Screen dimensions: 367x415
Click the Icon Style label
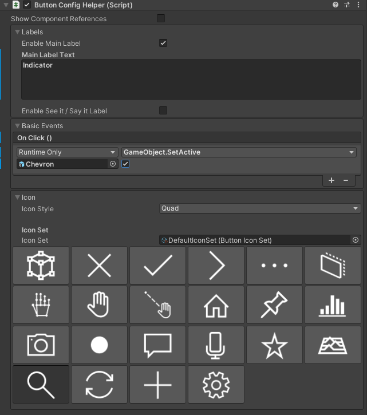[x=38, y=209]
